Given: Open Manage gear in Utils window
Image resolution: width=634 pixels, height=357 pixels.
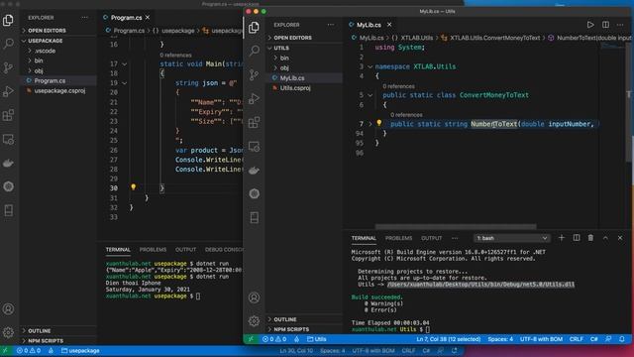Looking at the screenshot, I should click(x=254, y=321).
